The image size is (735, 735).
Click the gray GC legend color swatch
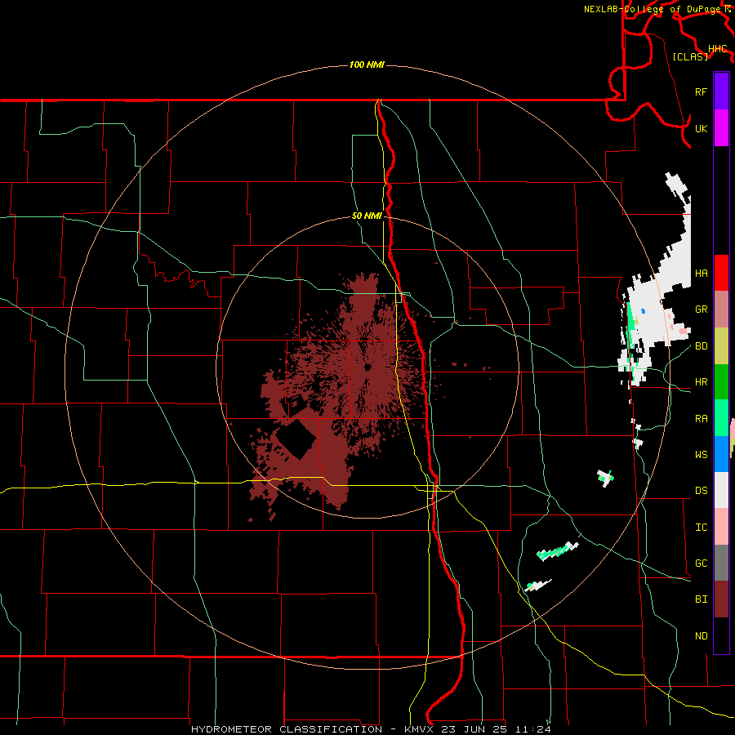pos(721,563)
